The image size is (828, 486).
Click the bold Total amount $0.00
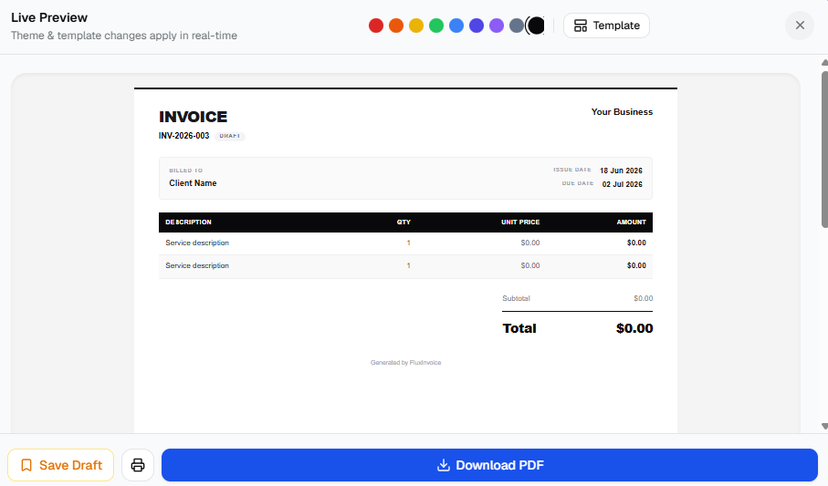tap(634, 328)
